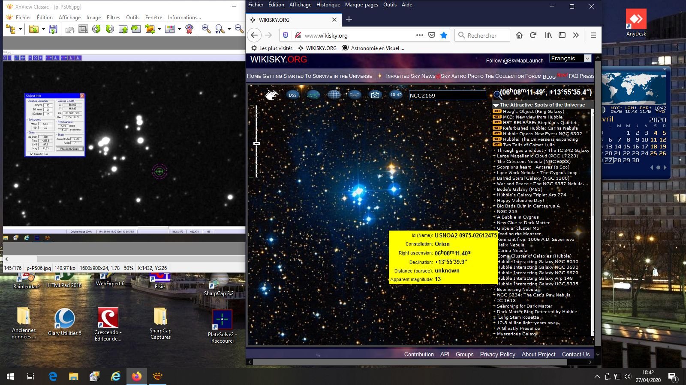Click the XnView convert image icon
This screenshot has width=686, height=385.
[x=150, y=29]
